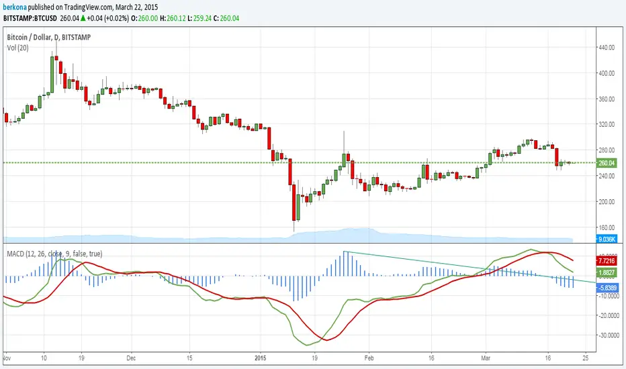The image size is (626, 369).
Task: Select the Vol (20) indicator label
Action: pos(18,48)
